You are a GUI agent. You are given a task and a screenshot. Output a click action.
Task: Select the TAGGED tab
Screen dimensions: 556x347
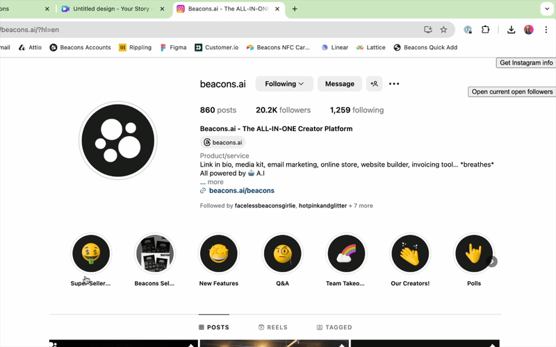[334, 327]
